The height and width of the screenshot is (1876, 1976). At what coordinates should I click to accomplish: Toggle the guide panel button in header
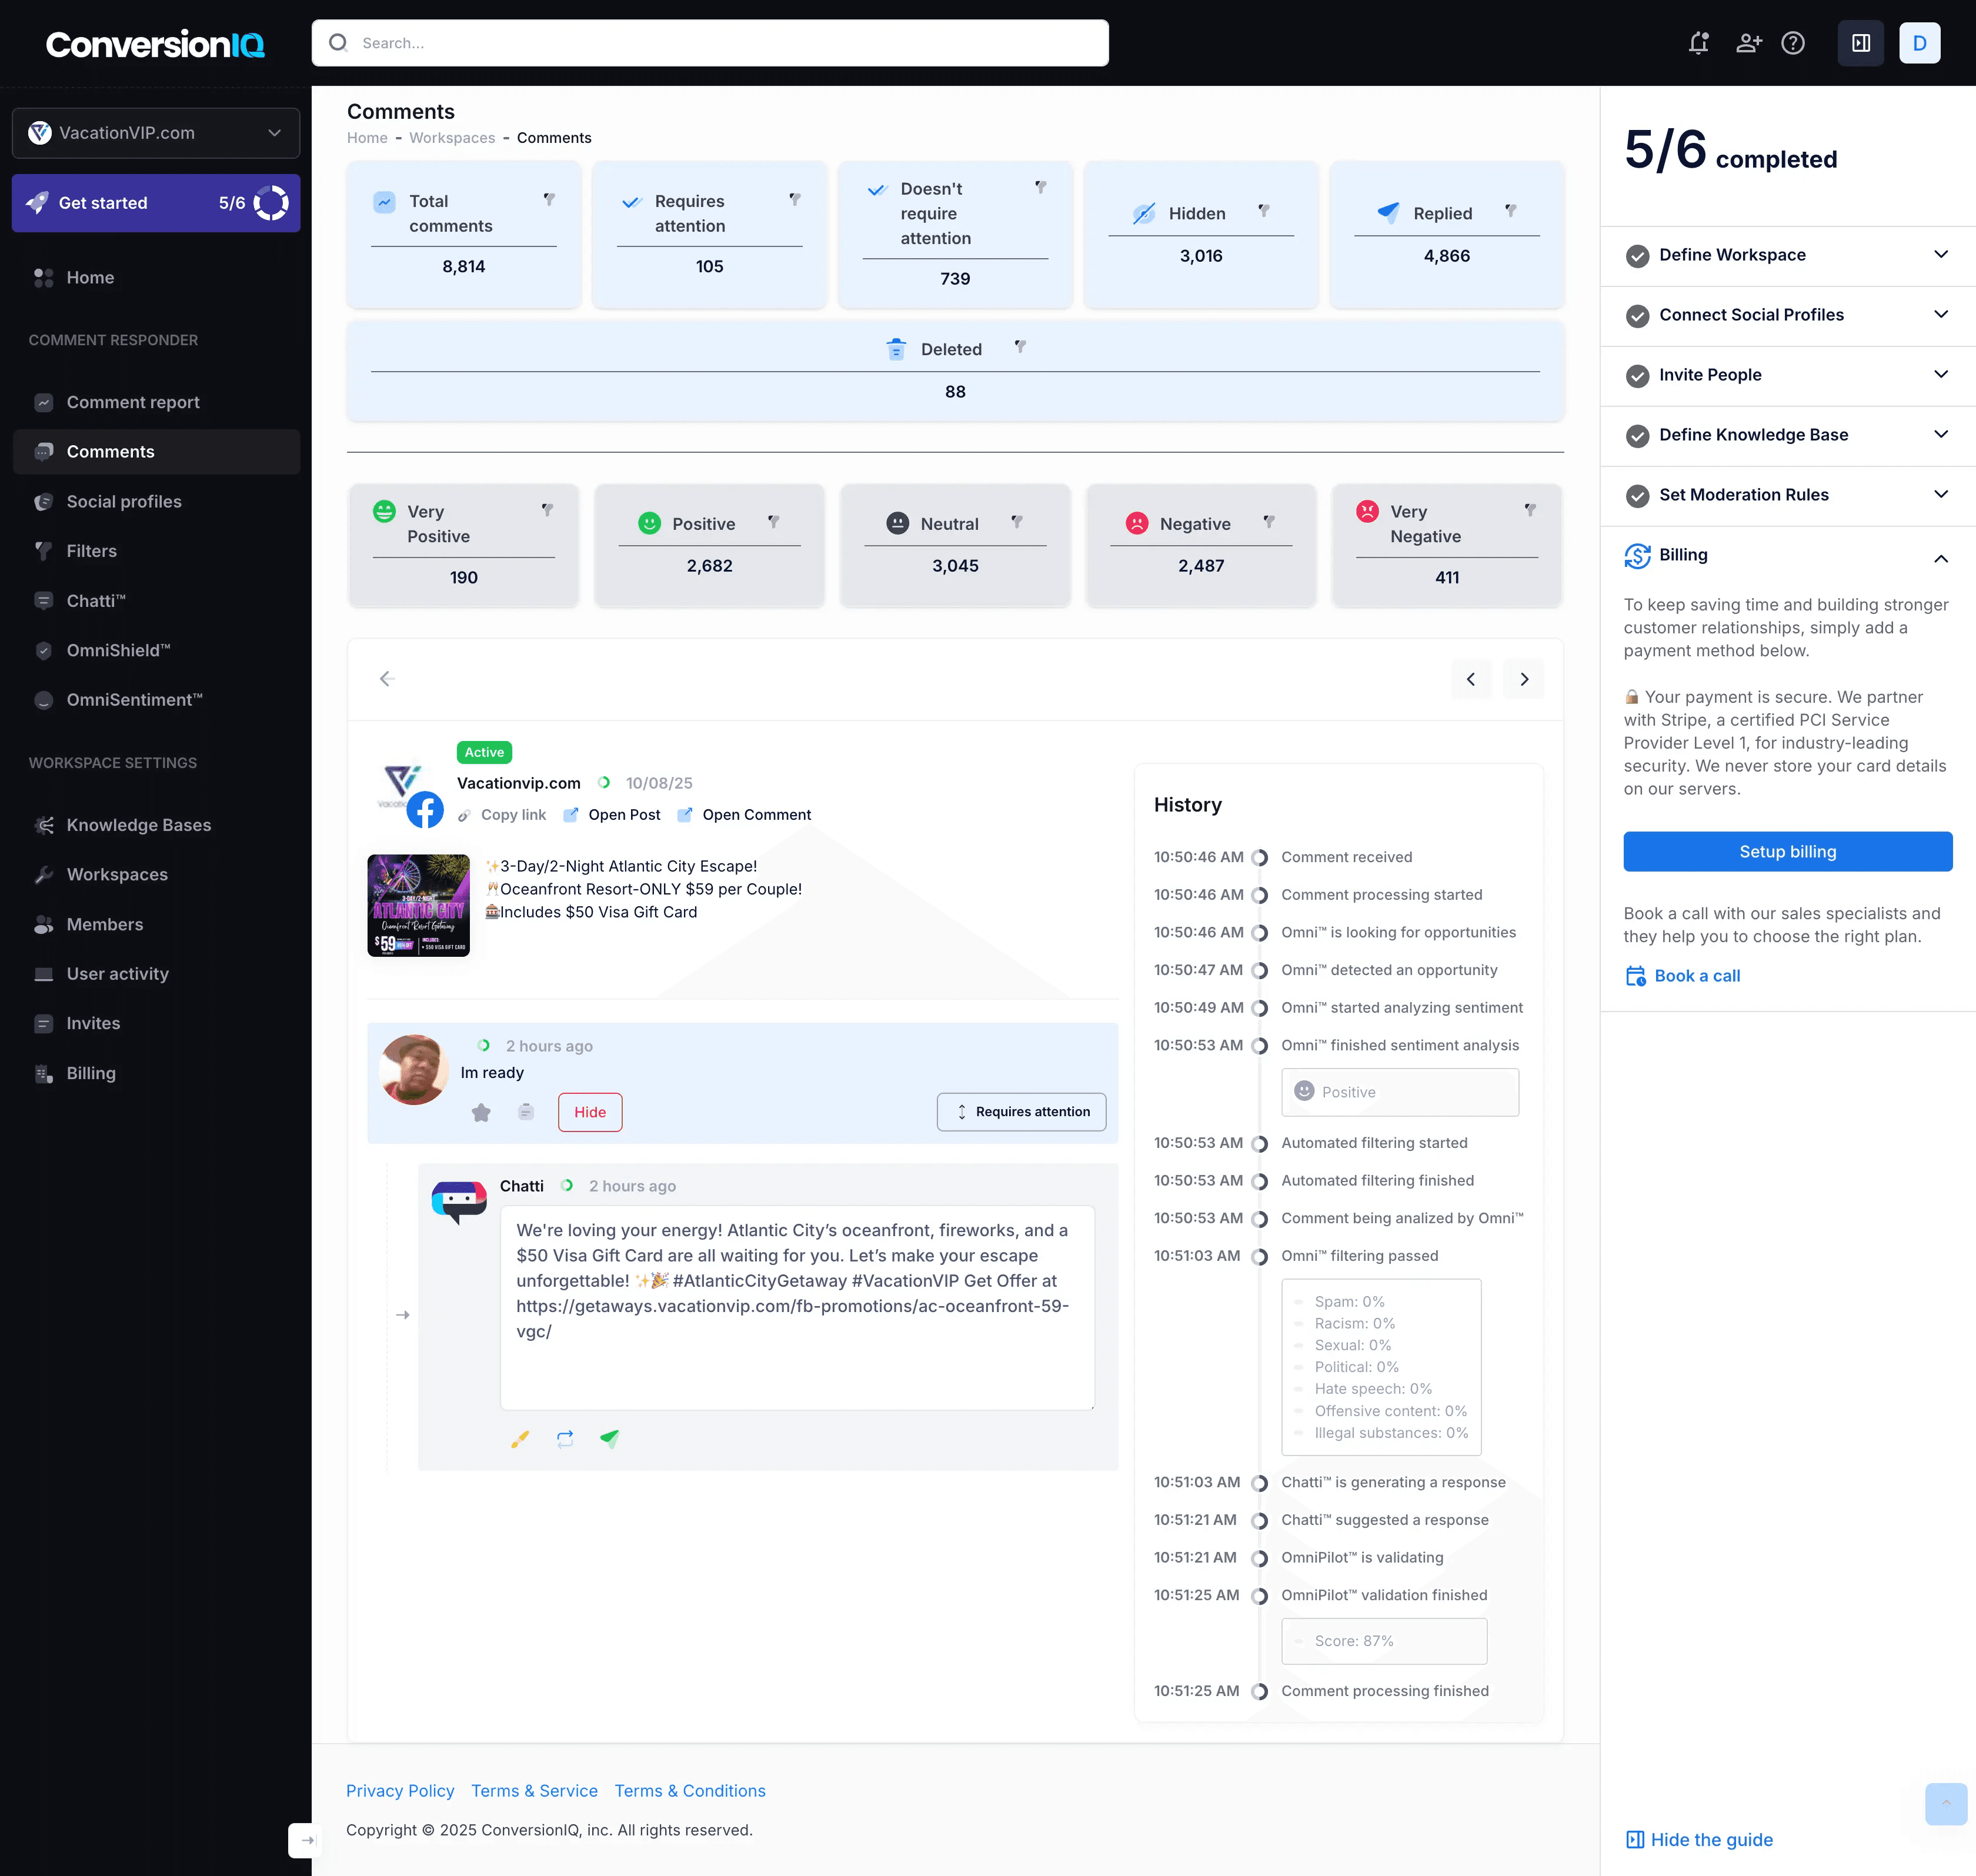pos(1860,43)
